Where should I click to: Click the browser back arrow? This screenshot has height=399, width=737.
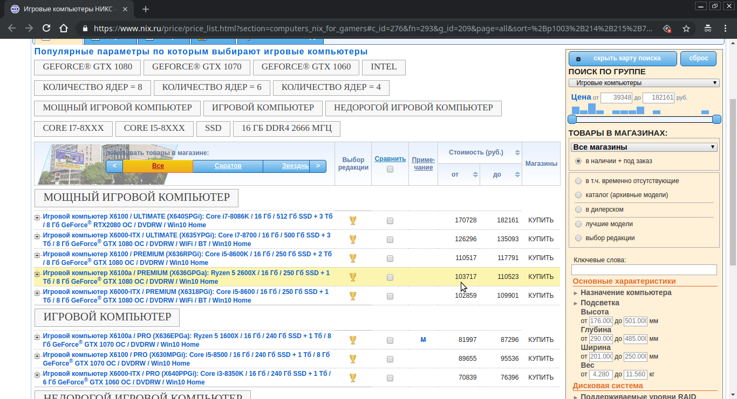coord(12,28)
